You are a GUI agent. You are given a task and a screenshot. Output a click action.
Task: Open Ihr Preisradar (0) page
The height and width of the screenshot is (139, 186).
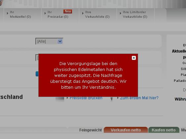[x=58, y=14]
